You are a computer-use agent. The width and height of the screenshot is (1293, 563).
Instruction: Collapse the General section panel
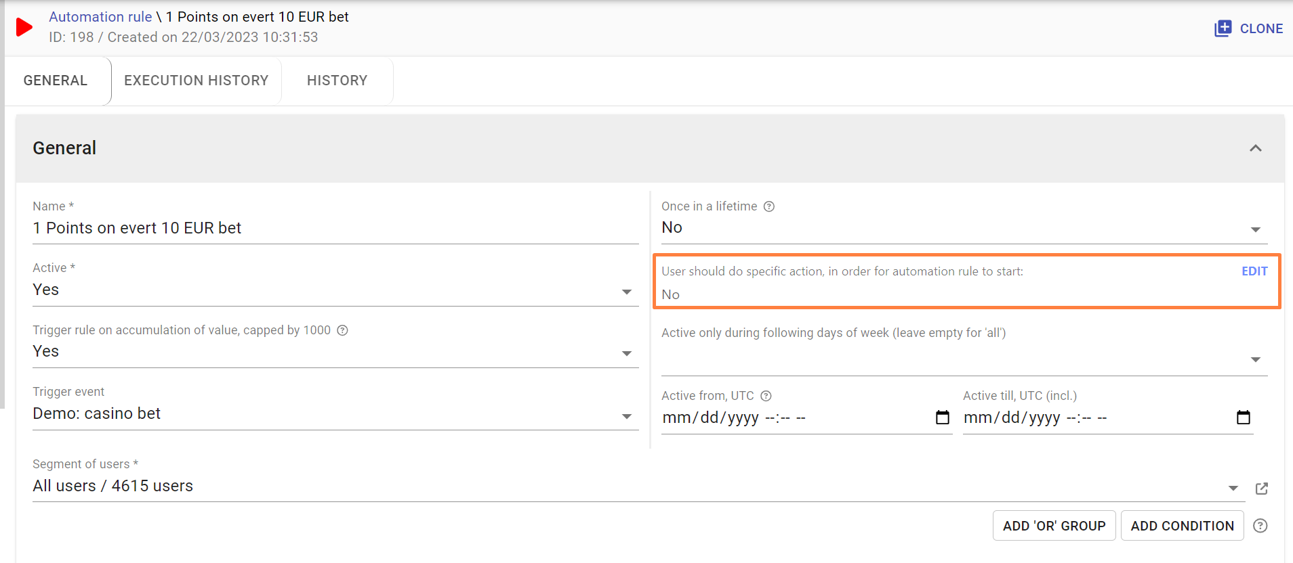click(1255, 148)
